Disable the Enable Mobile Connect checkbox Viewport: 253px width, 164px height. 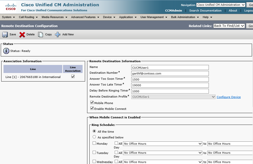coord(92,108)
